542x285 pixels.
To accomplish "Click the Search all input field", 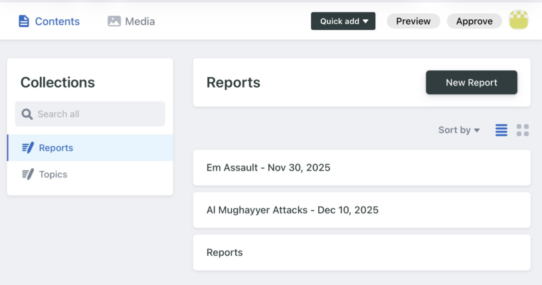I will click(x=90, y=114).
